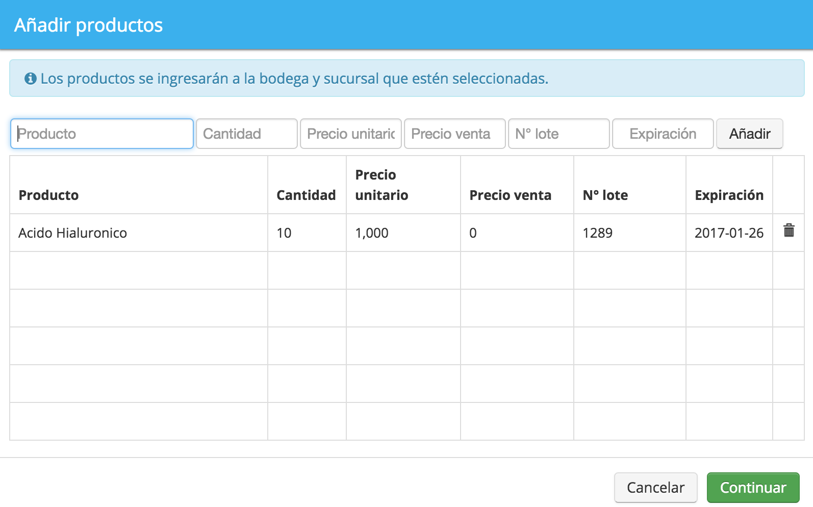
Task: Click the Expiración column header
Action: 729,195
